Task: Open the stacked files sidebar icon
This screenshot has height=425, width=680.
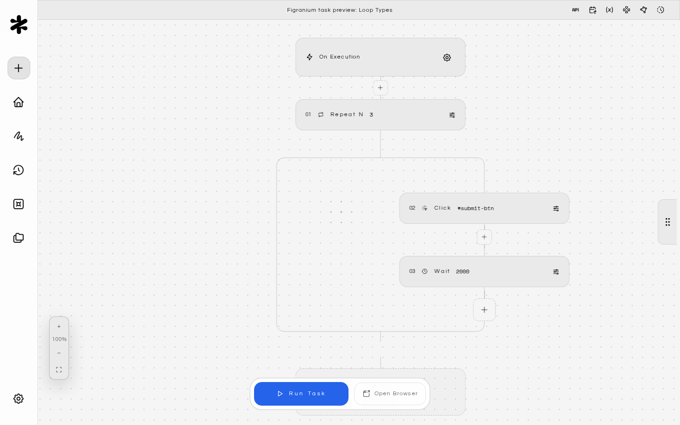Action: tap(18, 238)
